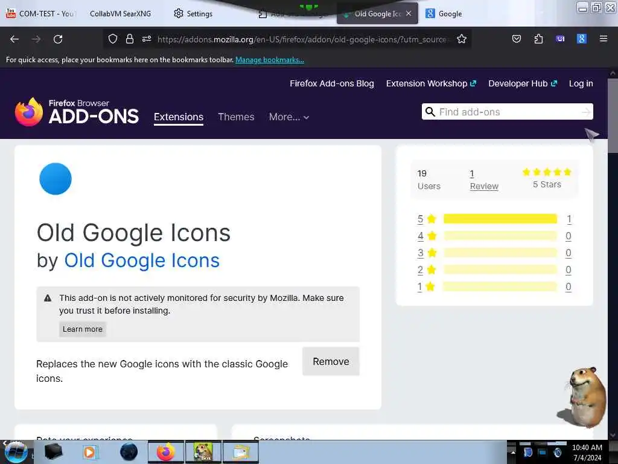The height and width of the screenshot is (464, 618).
Task: Bookmark this page with the star icon
Action: tap(462, 39)
